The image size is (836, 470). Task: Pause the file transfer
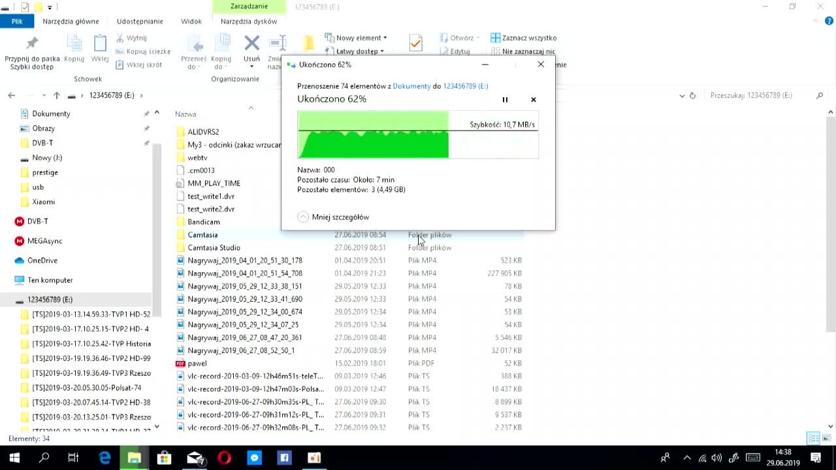(x=505, y=100)
